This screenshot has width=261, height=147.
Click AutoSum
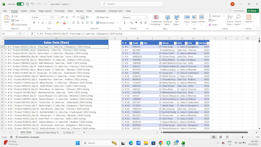[215, 16]
